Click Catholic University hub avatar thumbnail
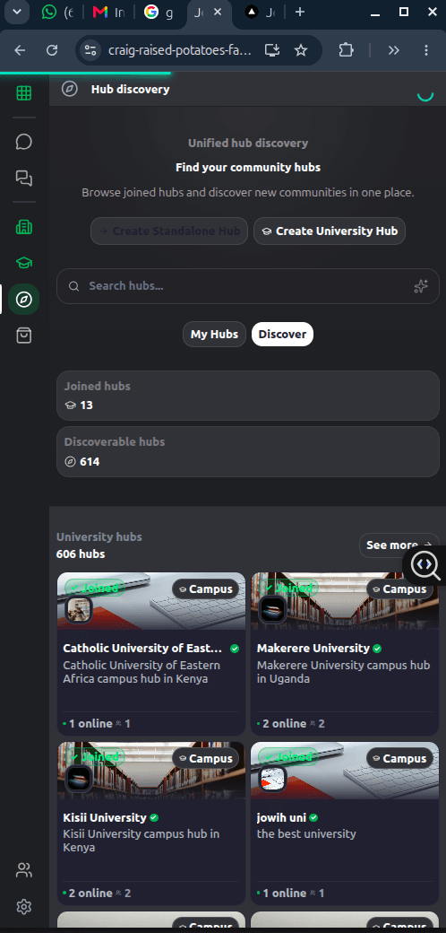 [79, 610]
